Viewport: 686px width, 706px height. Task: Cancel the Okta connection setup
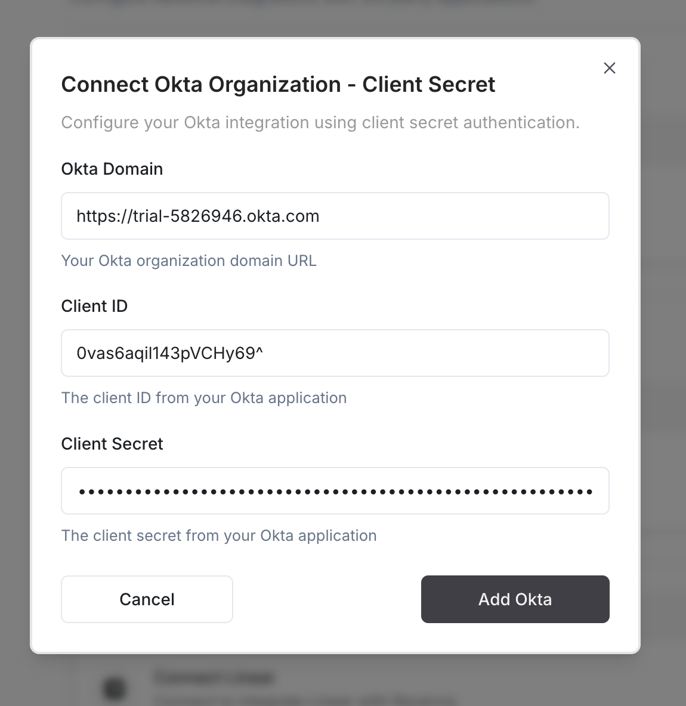tap(147, 599)
